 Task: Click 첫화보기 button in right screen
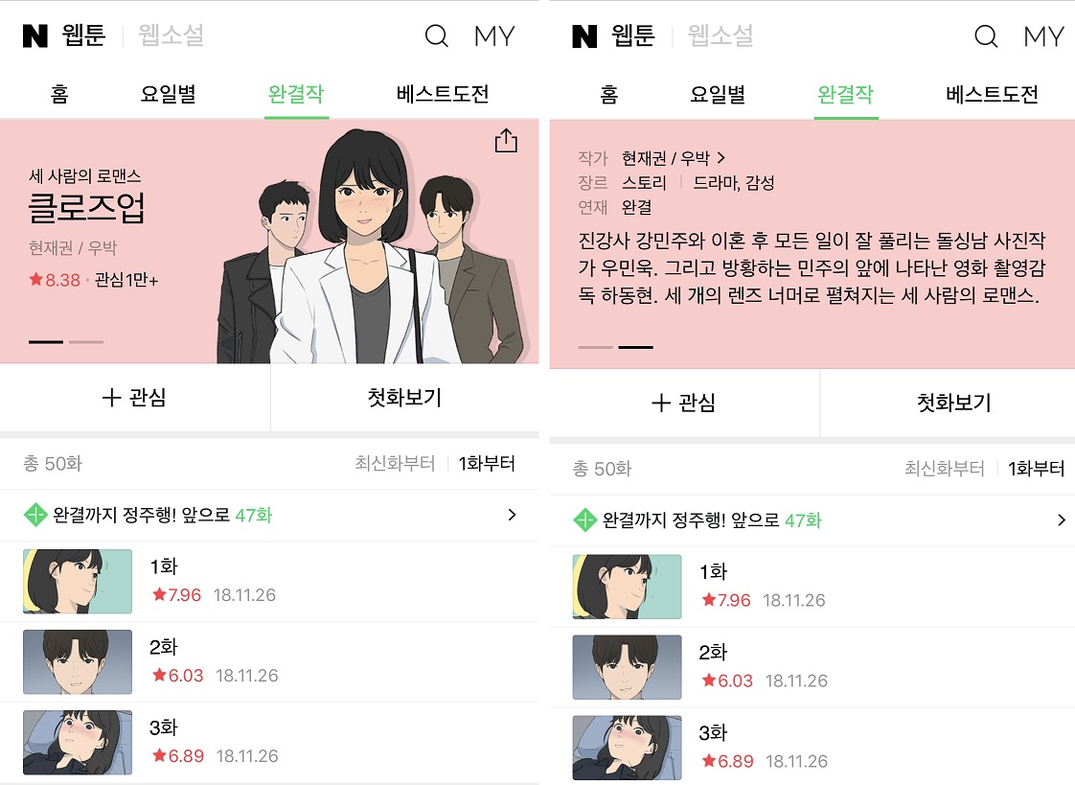tap(953, 403)
